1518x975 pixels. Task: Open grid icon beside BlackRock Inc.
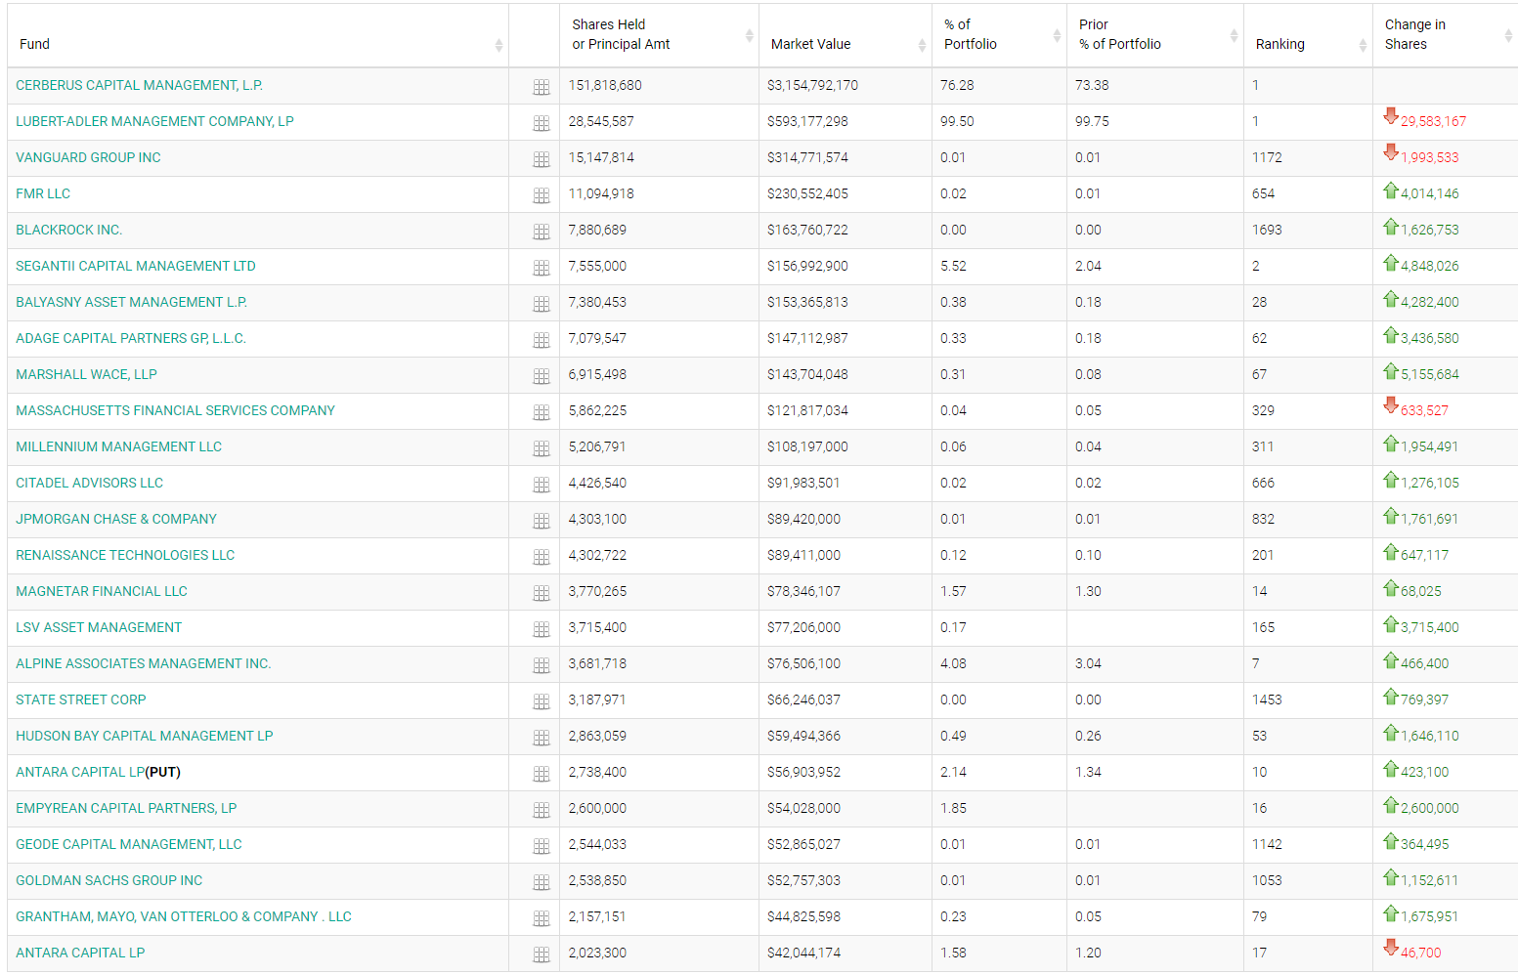pyautogui.click(x=542, y=232)
